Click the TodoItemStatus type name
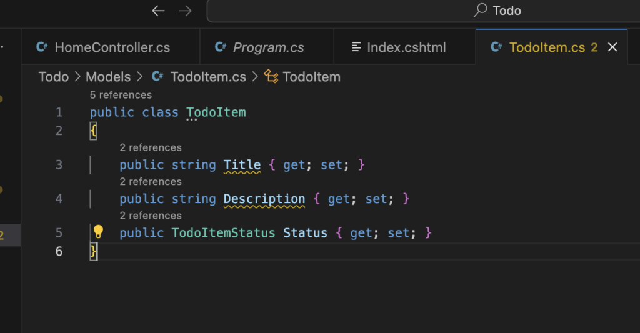The height and width of the screenshot is (333, 640). (x=223, y=232)
